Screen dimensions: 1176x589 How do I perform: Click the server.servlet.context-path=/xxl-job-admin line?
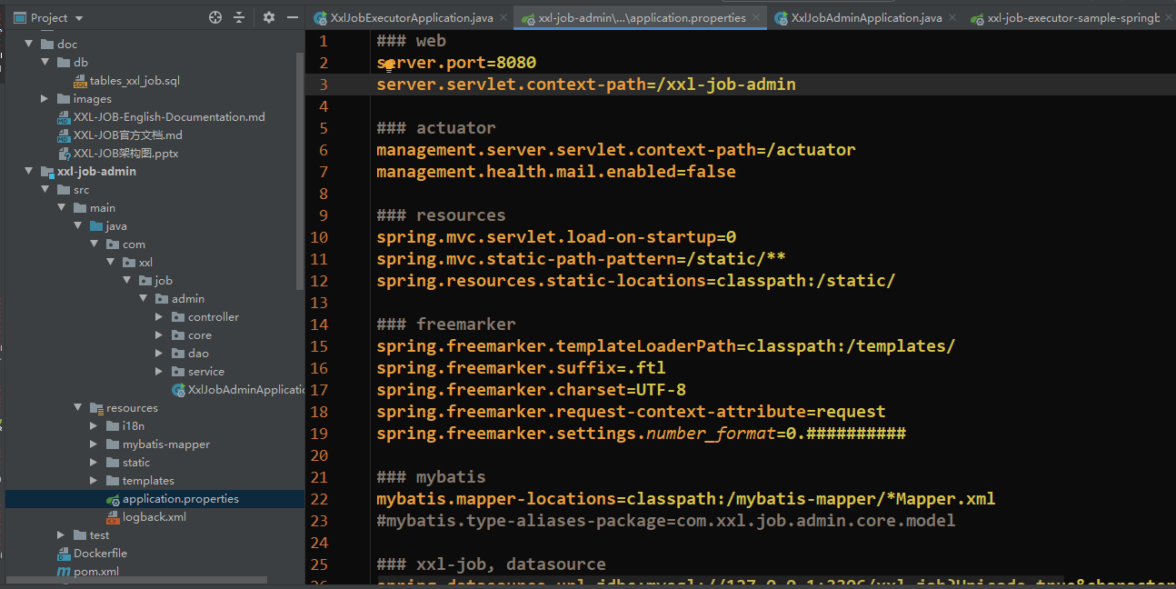click(x=586, y=85)
